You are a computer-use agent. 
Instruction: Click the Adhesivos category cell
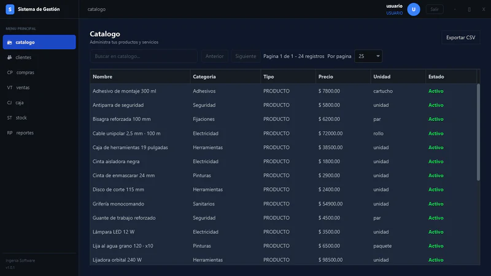204,91
